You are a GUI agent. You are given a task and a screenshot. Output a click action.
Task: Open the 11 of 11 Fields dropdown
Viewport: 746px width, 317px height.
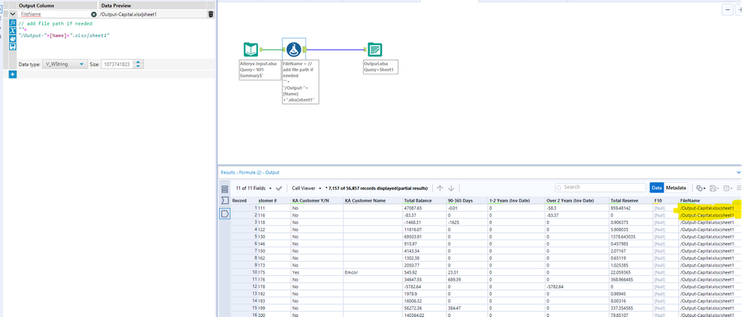[x=254, y=188]
